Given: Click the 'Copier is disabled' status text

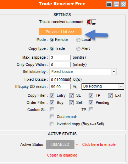Looking at the screenshot, I should pyautogui.click(x=62, y=155).
